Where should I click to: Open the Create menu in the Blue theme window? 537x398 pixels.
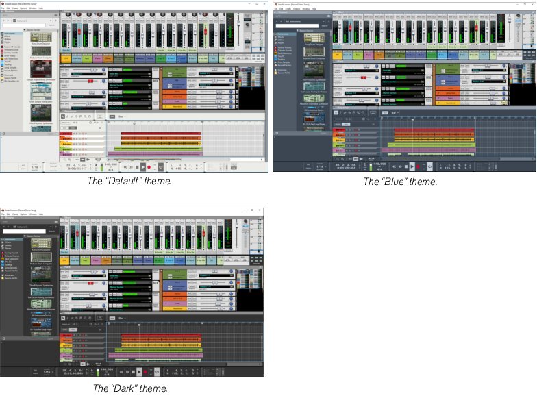click(289, 8)
